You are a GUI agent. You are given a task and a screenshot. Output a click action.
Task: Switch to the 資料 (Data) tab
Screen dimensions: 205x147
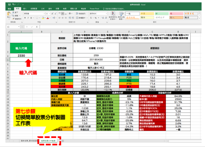click(50, 9)
